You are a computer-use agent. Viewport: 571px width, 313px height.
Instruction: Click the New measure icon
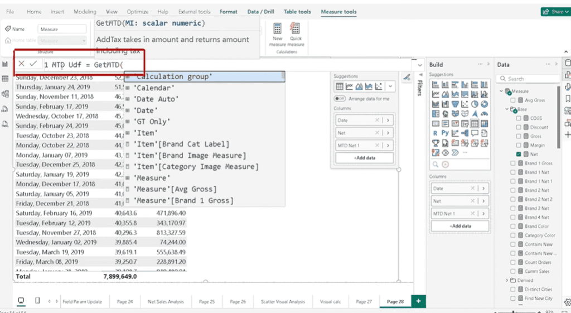pyautogui.click(x=277, y=28)
